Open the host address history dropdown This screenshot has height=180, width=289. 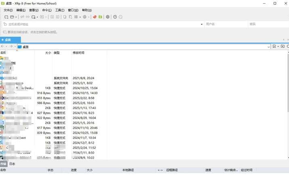pyautogui.click(x=202, y=24)
